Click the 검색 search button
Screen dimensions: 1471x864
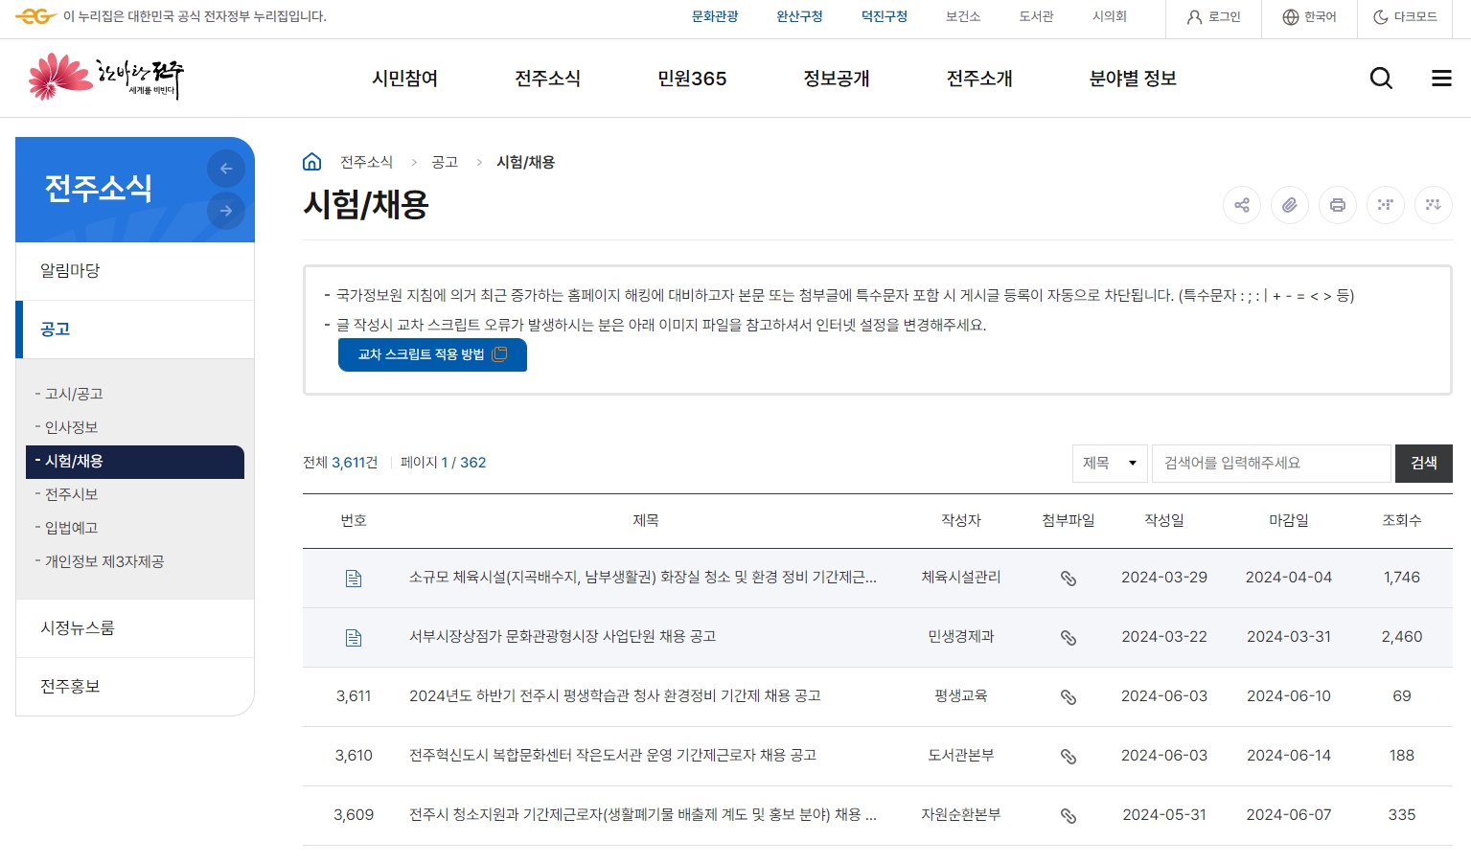pos(1424,464)
